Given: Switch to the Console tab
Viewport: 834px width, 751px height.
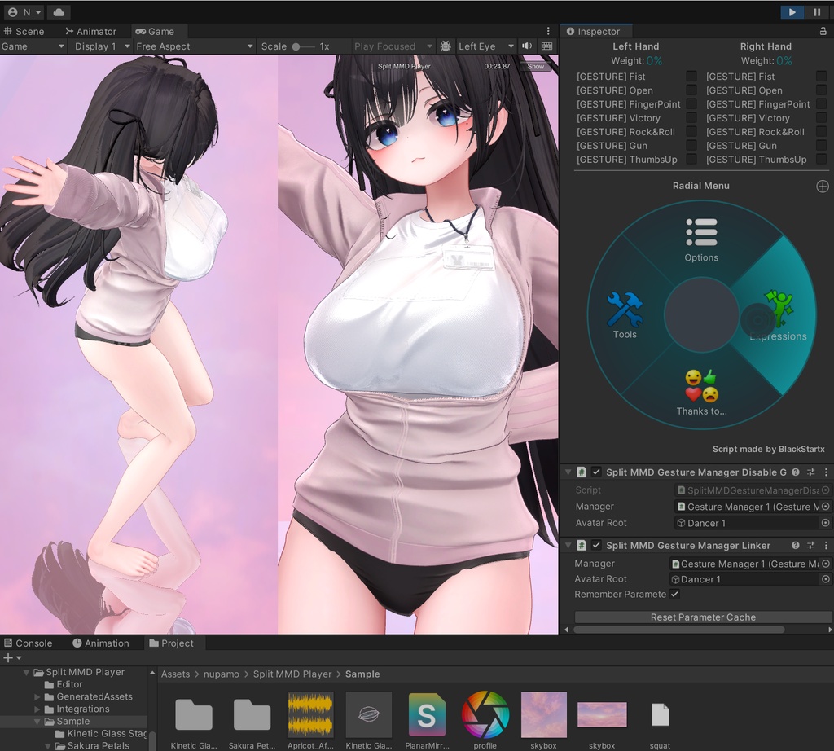Looking at the screenshot, I should [x=29, y=643].
